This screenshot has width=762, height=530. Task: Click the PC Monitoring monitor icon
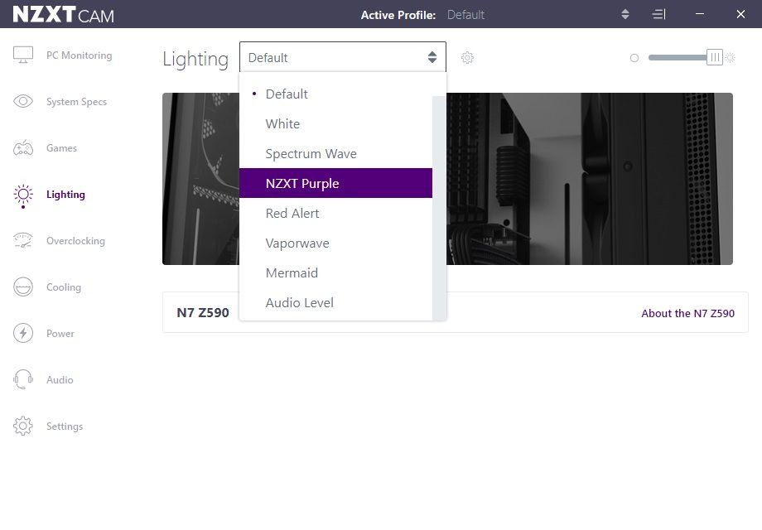(23, 55)
